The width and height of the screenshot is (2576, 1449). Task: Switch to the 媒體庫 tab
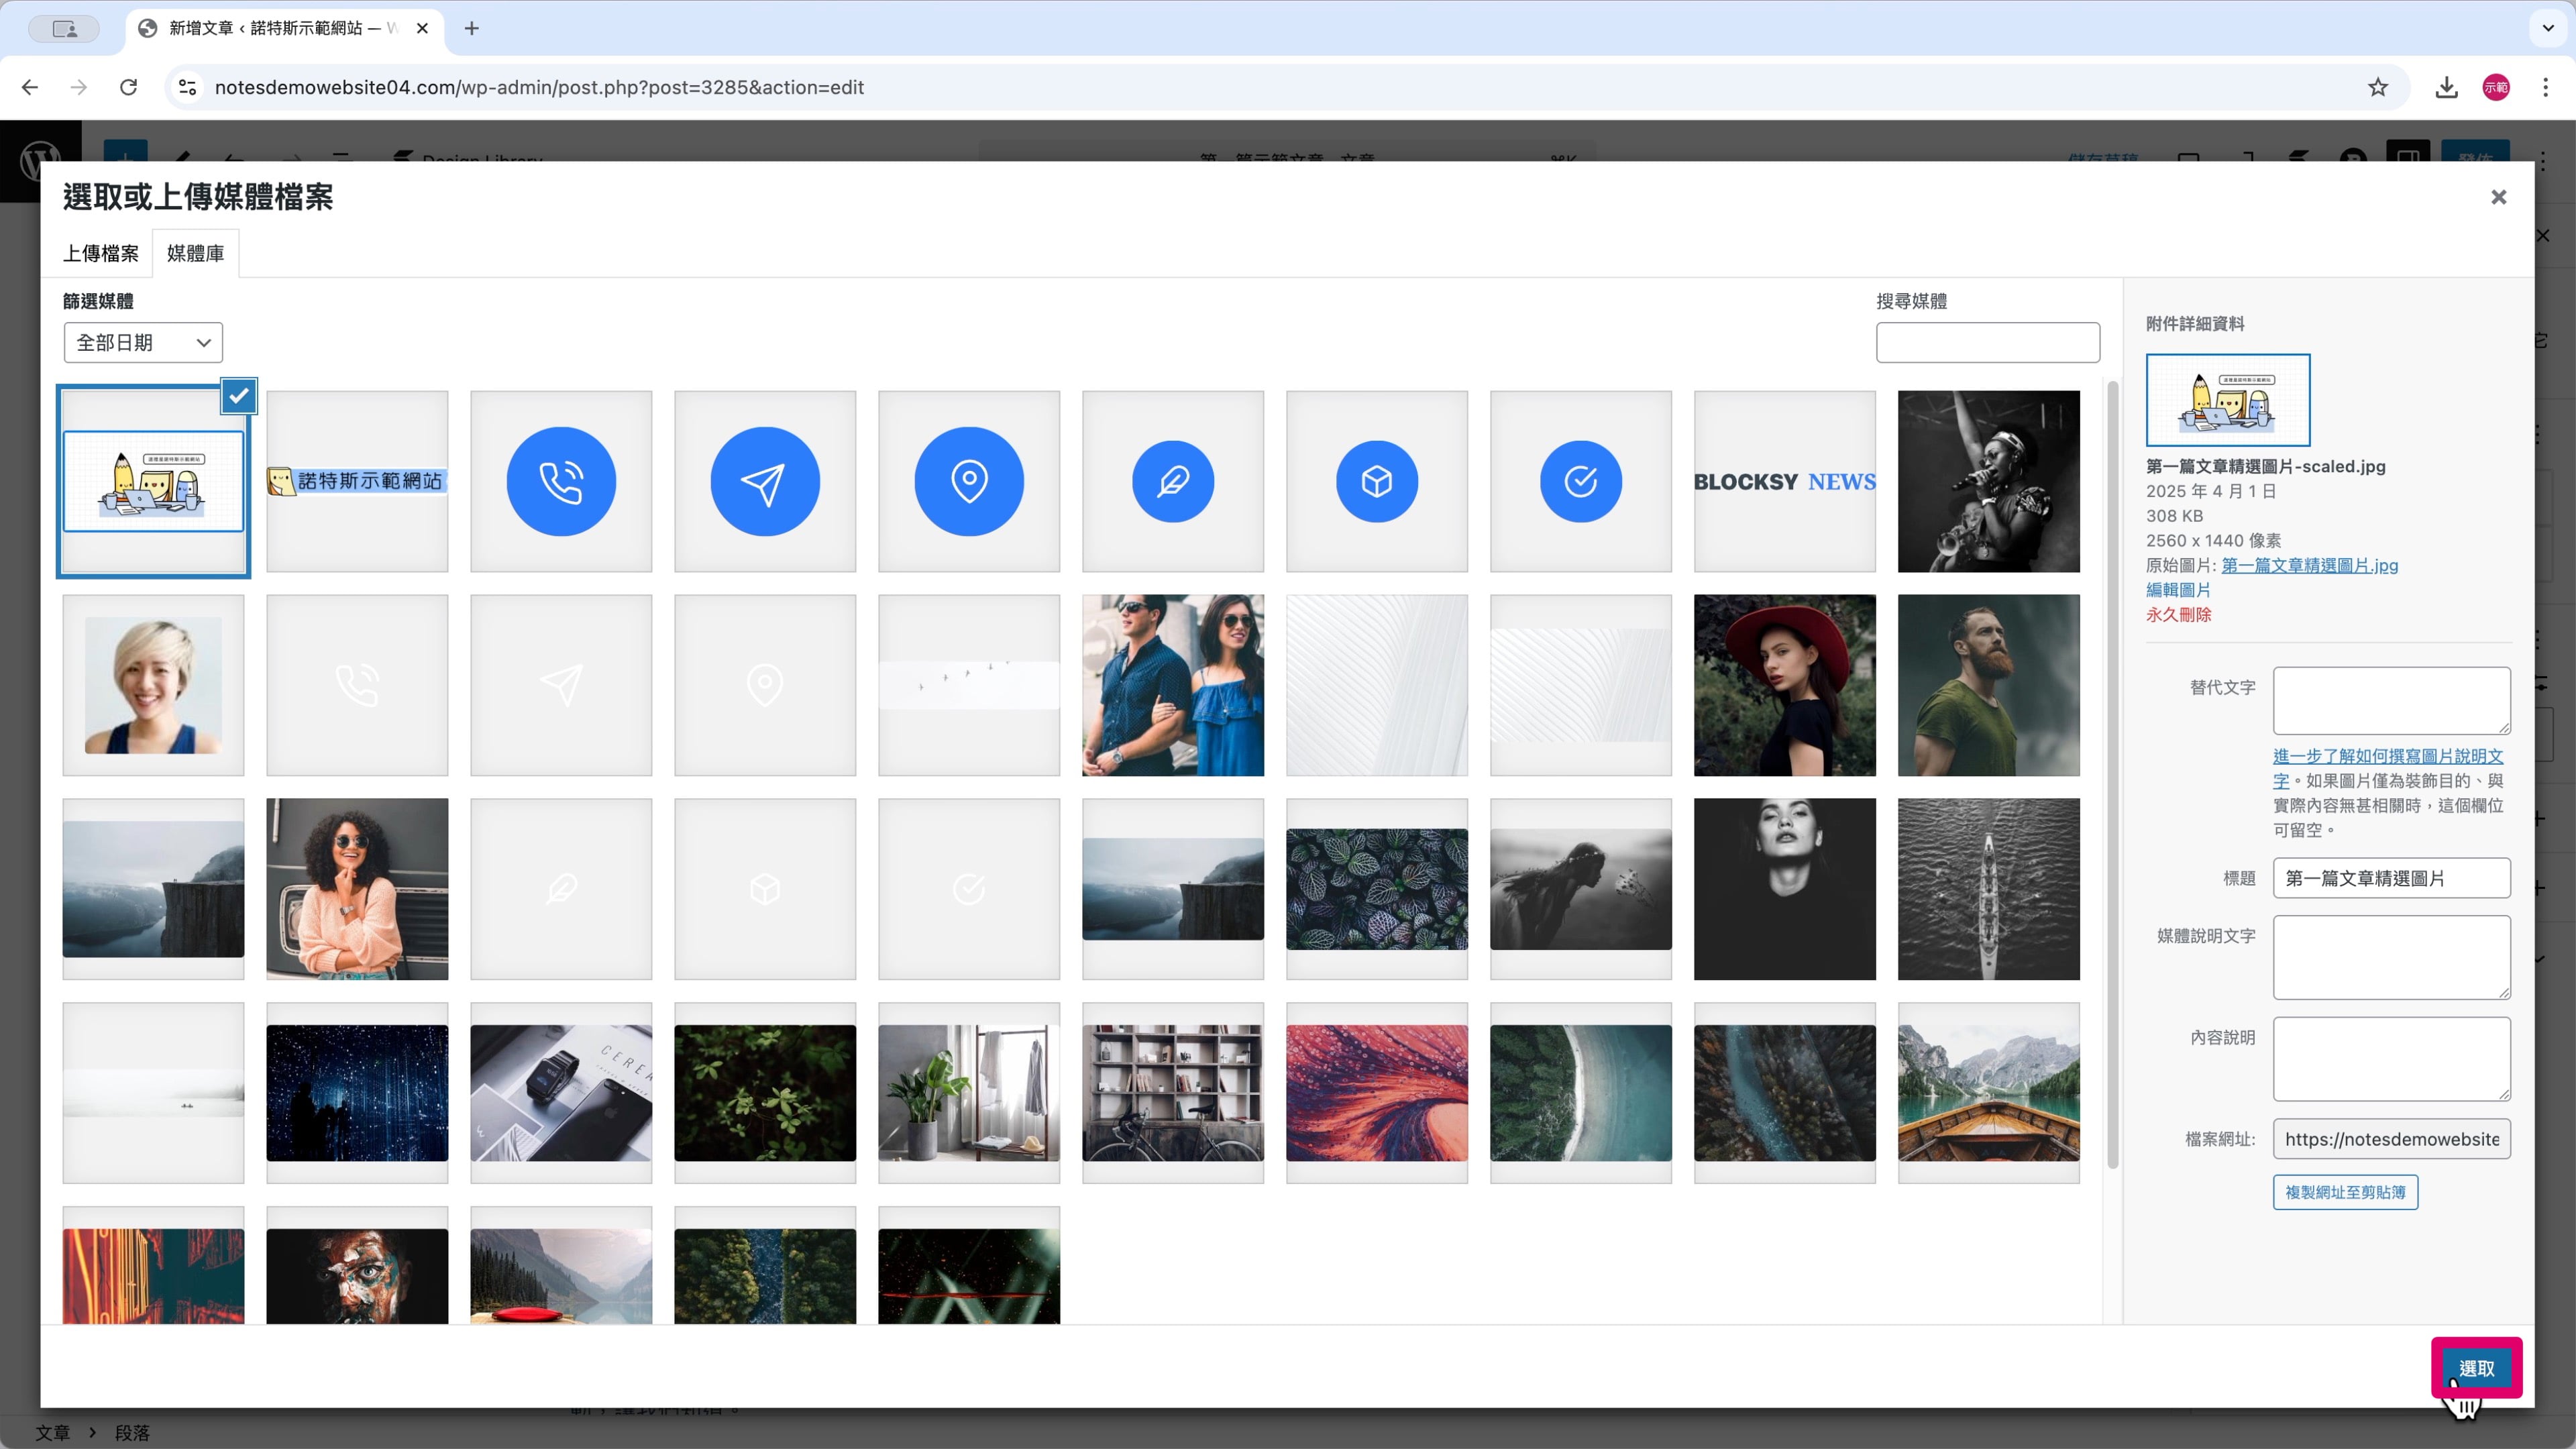click(x=195, y=253)
